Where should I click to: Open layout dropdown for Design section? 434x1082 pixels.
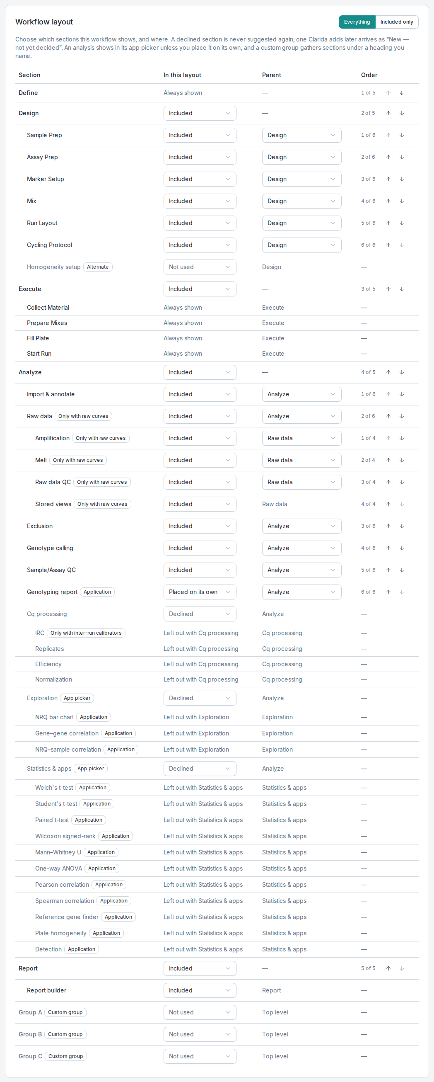coord(200,113)
